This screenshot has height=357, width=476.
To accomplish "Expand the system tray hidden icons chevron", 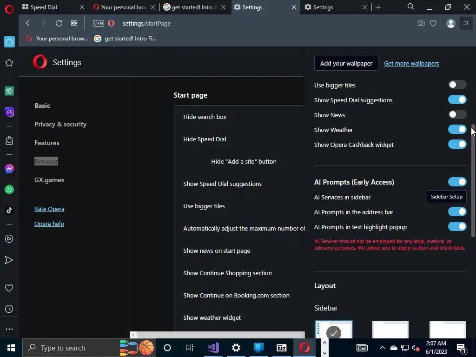I will [x=383, y=348].
